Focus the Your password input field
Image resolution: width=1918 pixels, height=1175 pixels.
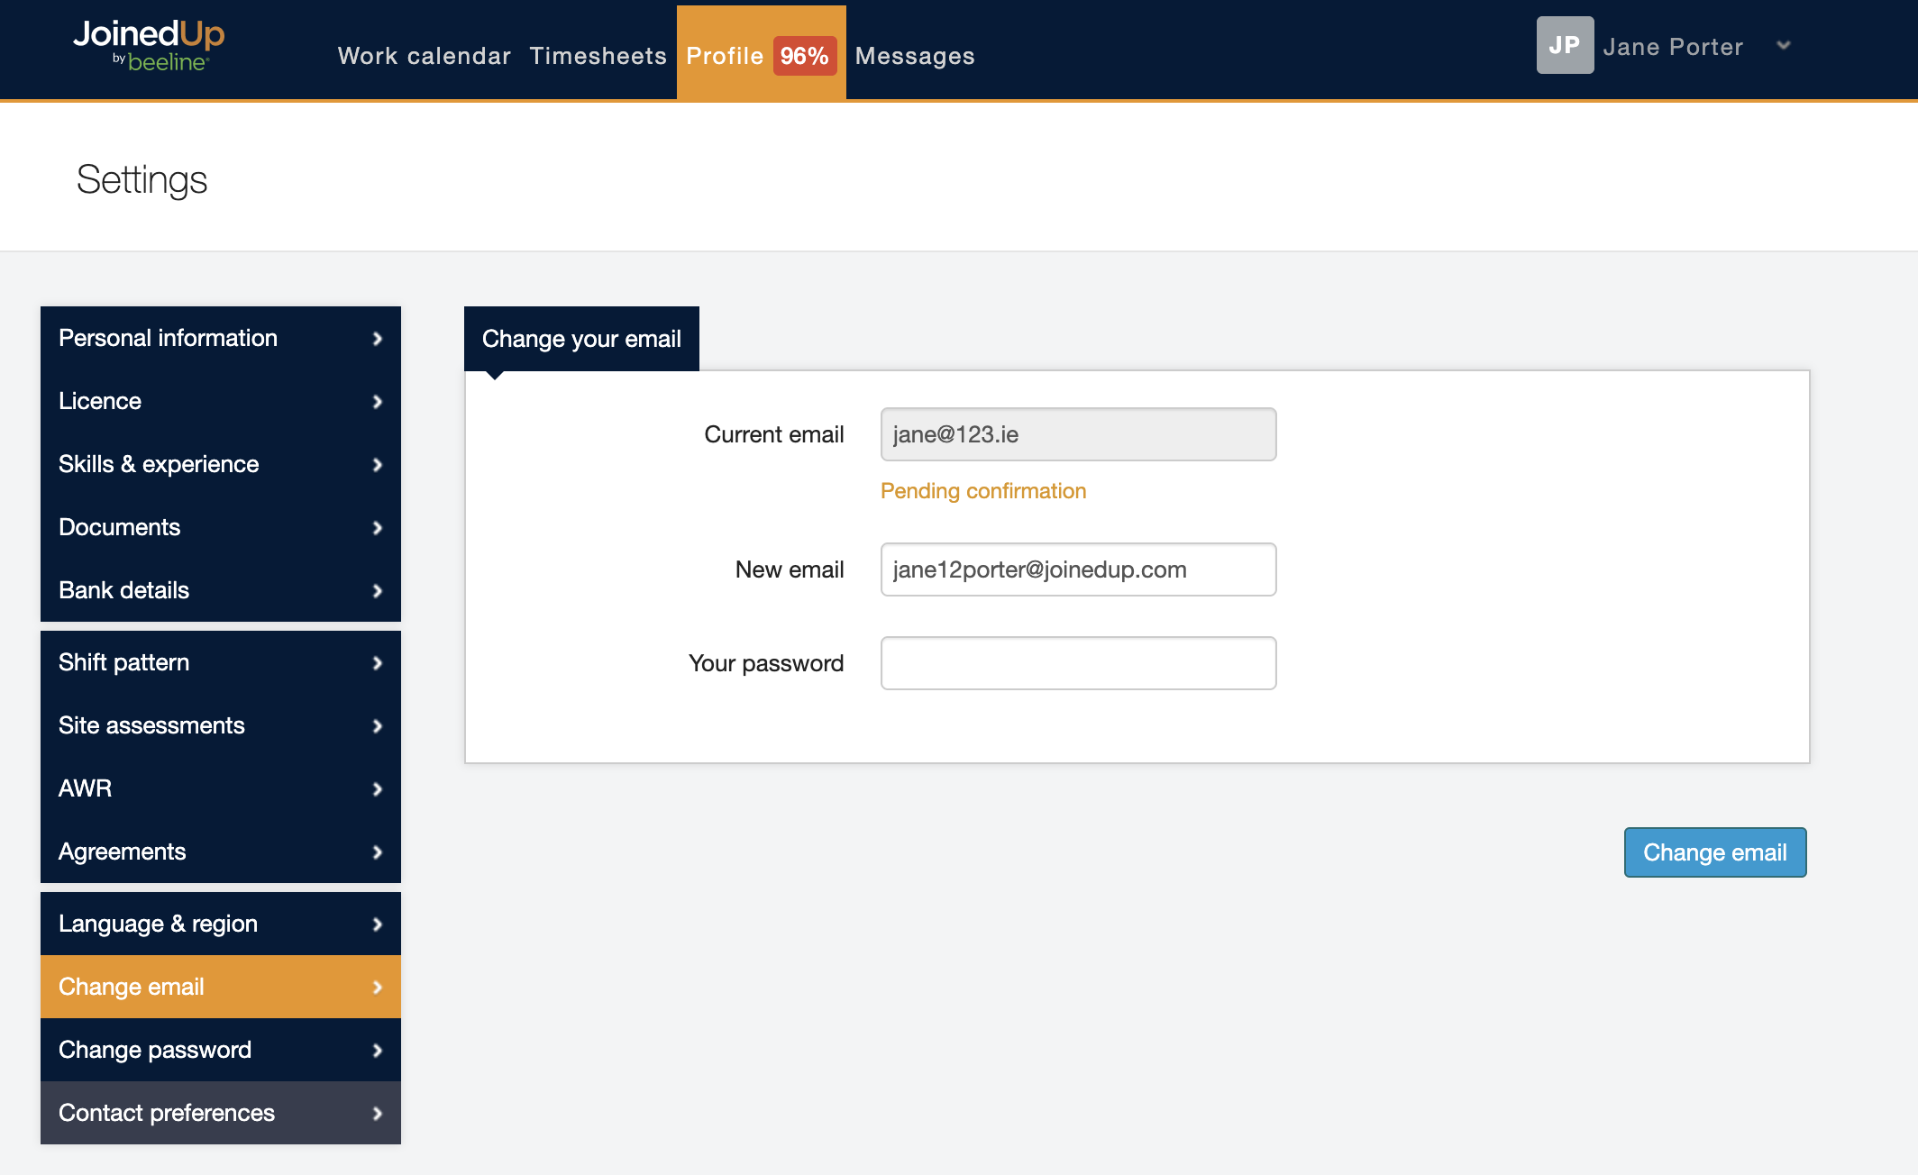[x=1078, y=663]
